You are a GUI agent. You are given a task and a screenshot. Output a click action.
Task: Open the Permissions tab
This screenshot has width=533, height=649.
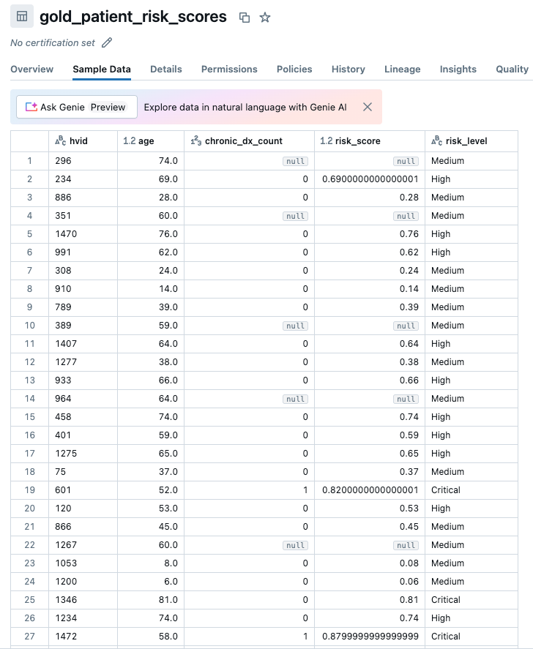point(229,70)
